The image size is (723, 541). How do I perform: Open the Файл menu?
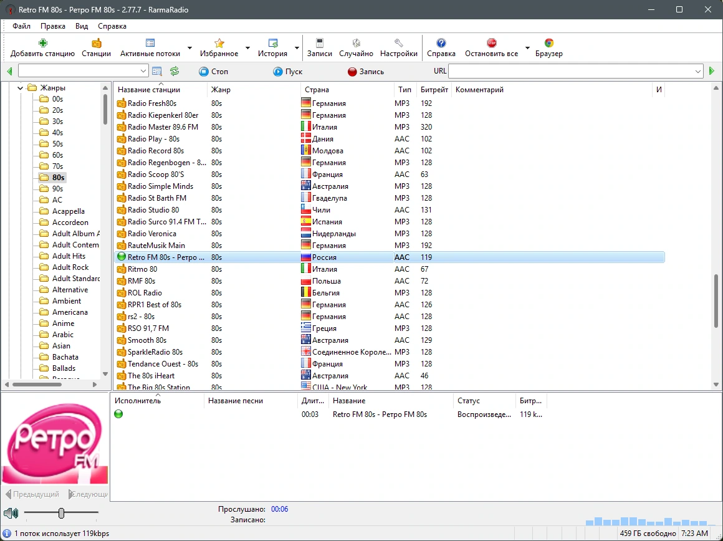point(21,26)
